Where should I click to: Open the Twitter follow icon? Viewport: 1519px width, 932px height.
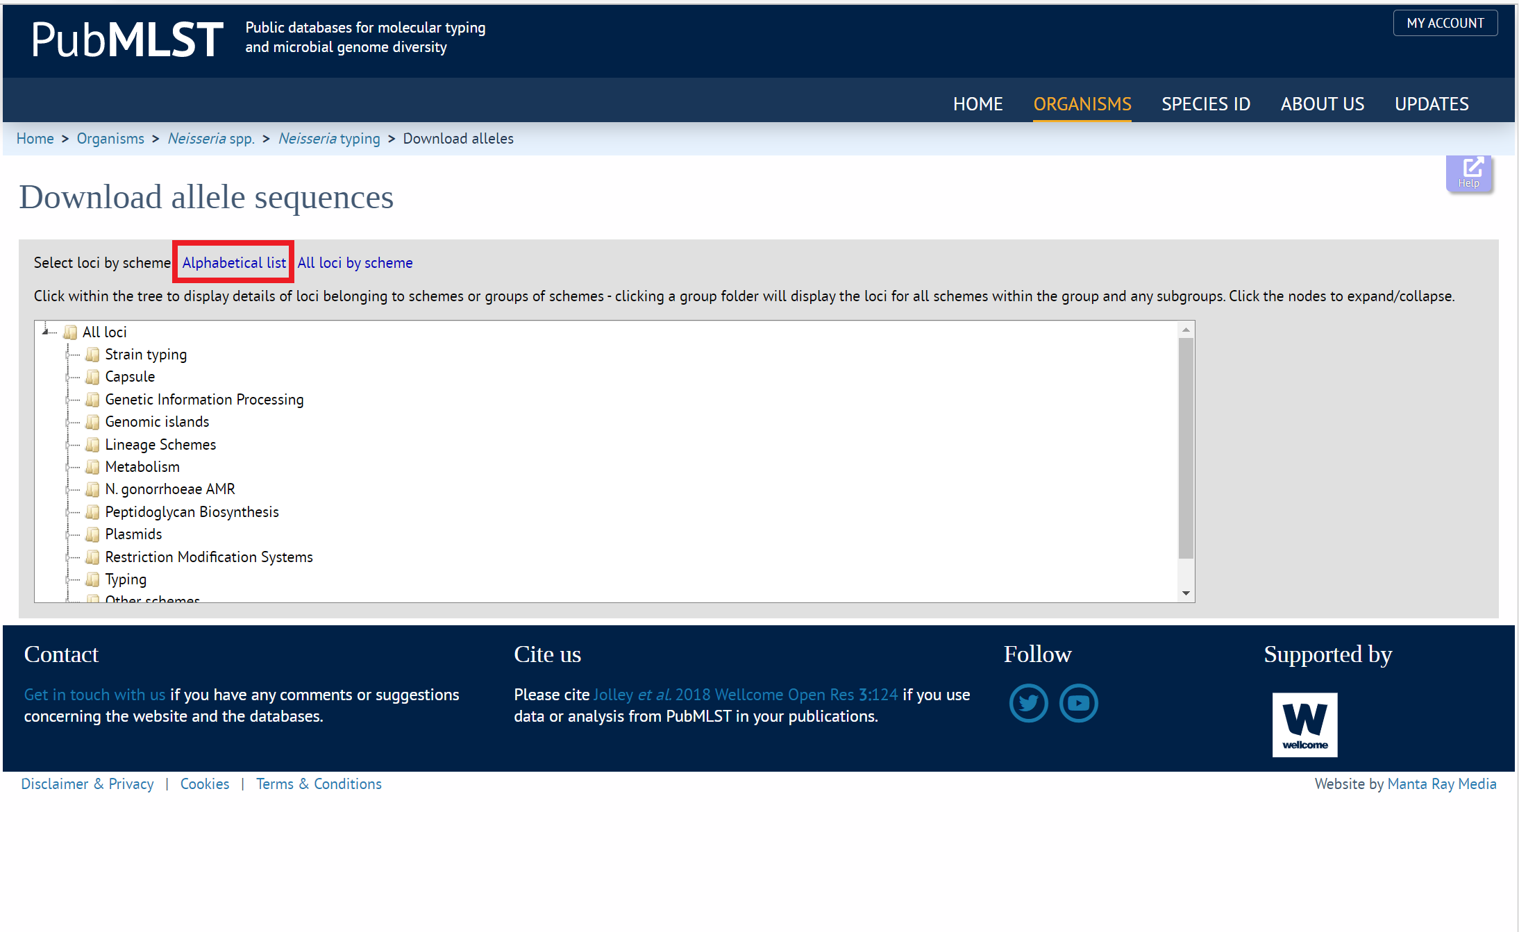[x=1028, y=703]
